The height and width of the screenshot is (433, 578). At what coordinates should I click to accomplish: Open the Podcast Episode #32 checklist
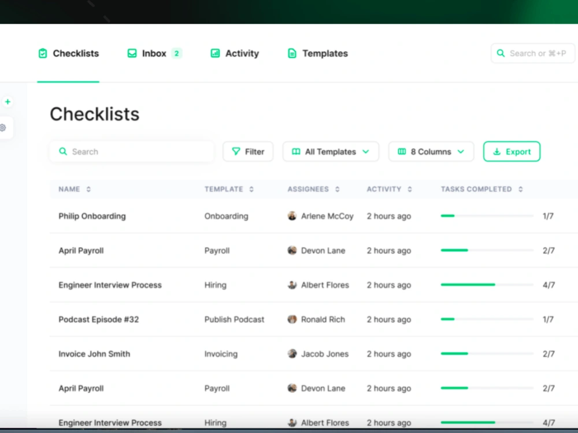coord(99,320)
